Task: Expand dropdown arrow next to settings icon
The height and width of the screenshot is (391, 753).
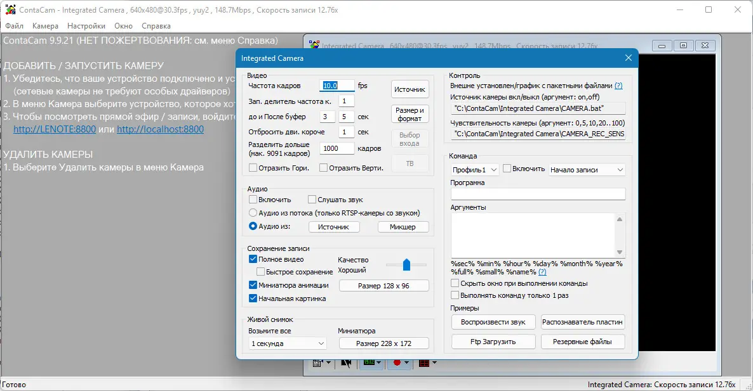Action: point(328,362)
